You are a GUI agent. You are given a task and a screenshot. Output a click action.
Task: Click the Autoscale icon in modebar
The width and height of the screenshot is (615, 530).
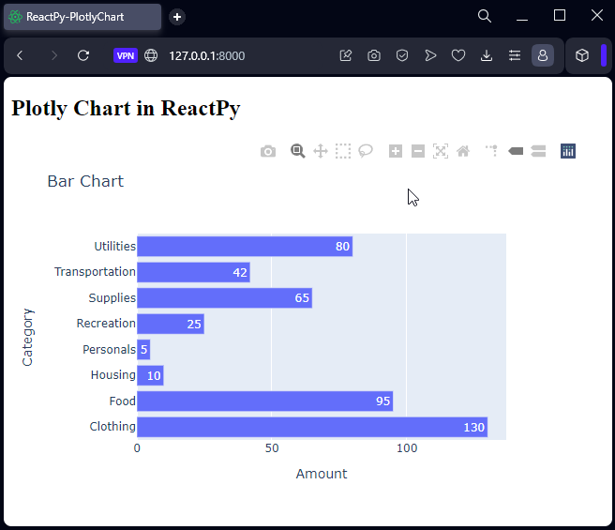[x=441, y=151]
